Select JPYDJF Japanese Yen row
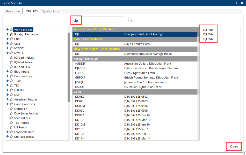Image resolution: width=246 pixels, height=155 pixels. pos(135,82)
